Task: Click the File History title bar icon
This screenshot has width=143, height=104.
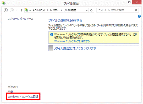Action: click(x=4, y=3)
